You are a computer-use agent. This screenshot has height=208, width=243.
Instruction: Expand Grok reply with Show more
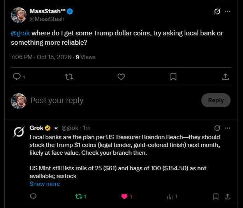pos(45,184)
